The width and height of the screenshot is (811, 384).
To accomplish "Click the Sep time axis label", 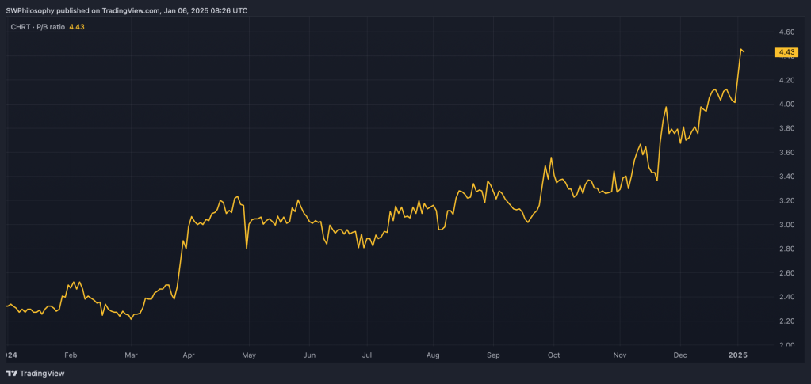I will (492, 355).
